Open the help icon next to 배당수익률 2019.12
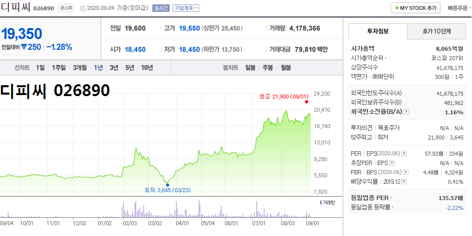Image resolution: width=472 pixels, height=236 pixels. point(403,182)
